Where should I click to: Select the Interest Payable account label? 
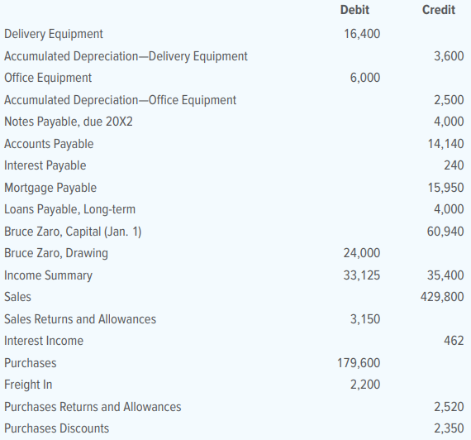(45, 165)
